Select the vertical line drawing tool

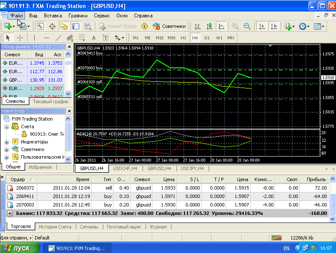[x=34, y=38]
